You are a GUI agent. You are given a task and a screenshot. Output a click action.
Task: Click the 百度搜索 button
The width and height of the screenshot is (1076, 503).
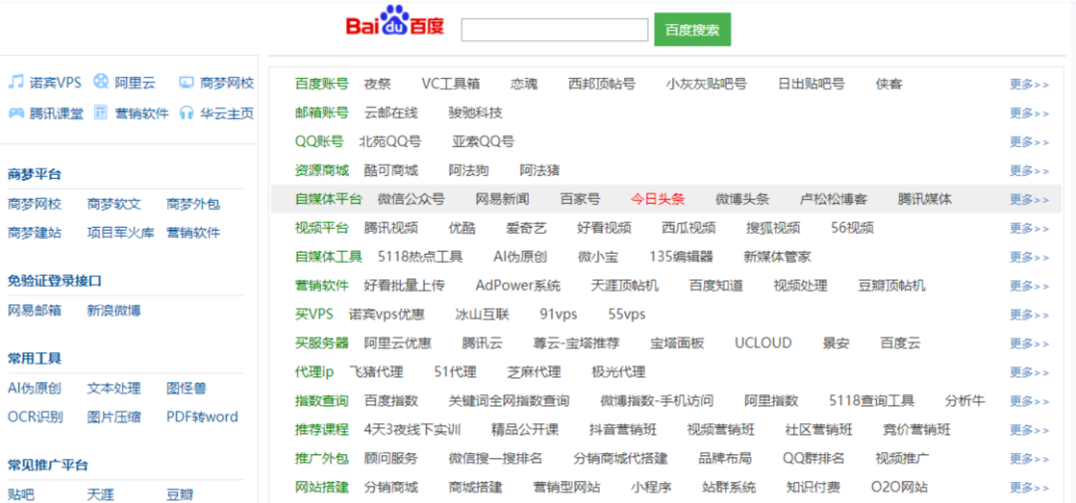(x=693, y=30)
